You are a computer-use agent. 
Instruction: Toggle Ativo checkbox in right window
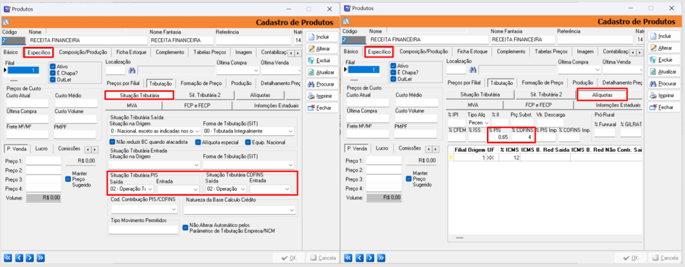coord(393,66)
